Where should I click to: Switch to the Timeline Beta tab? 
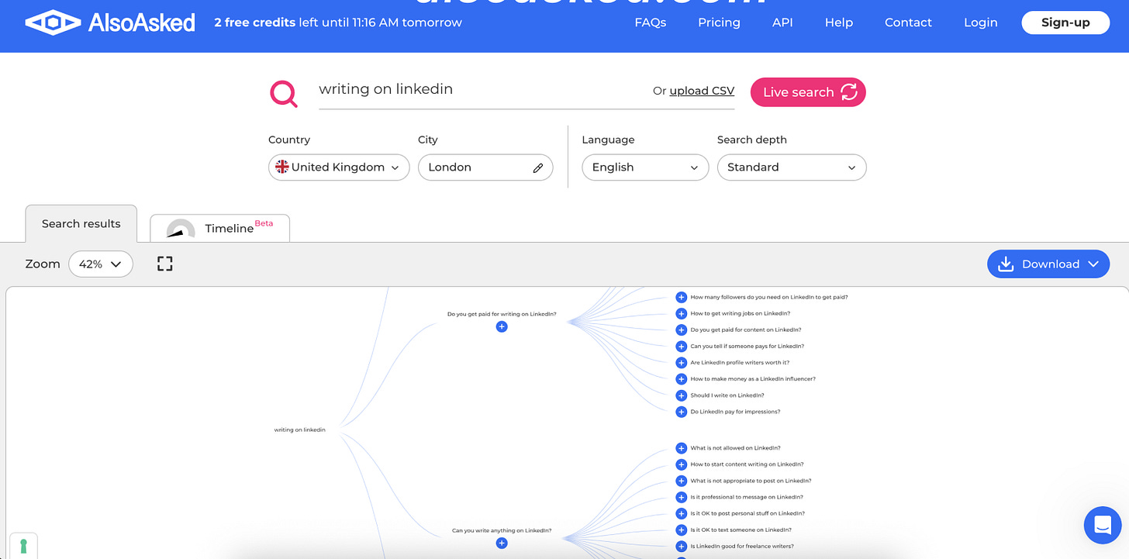pos(220,228)
